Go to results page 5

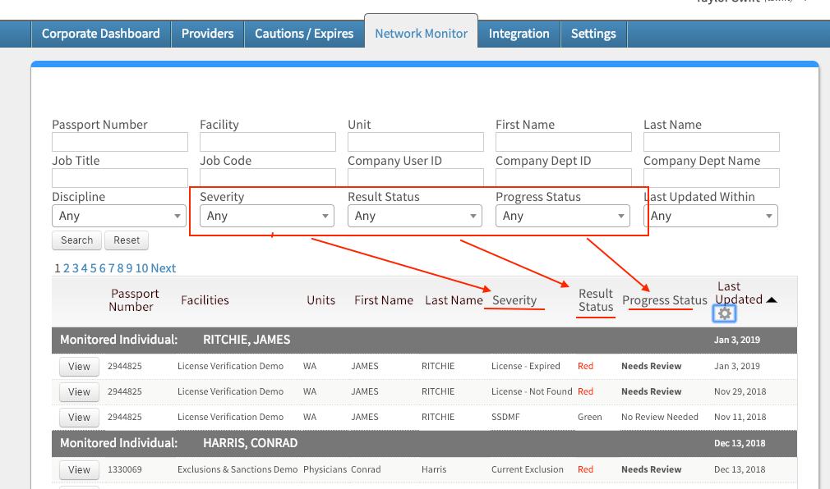coord(93,268)
